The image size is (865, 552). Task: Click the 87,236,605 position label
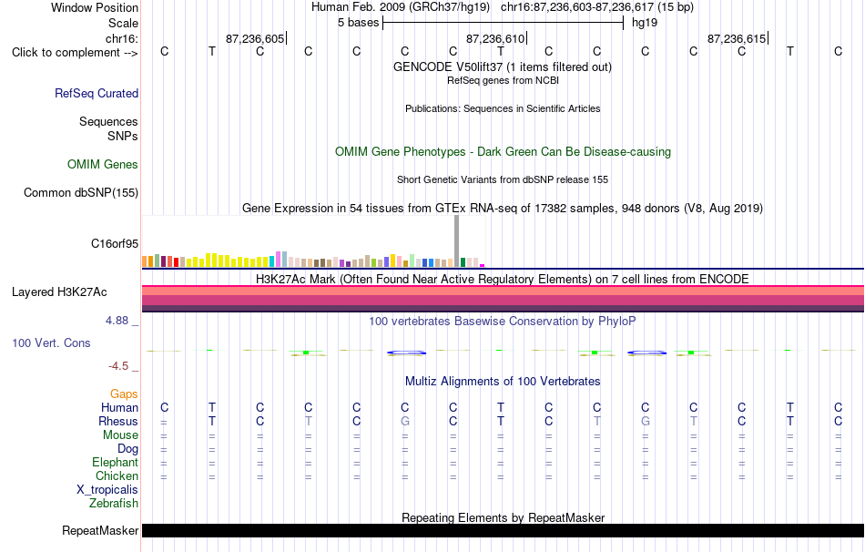point(255,38)
